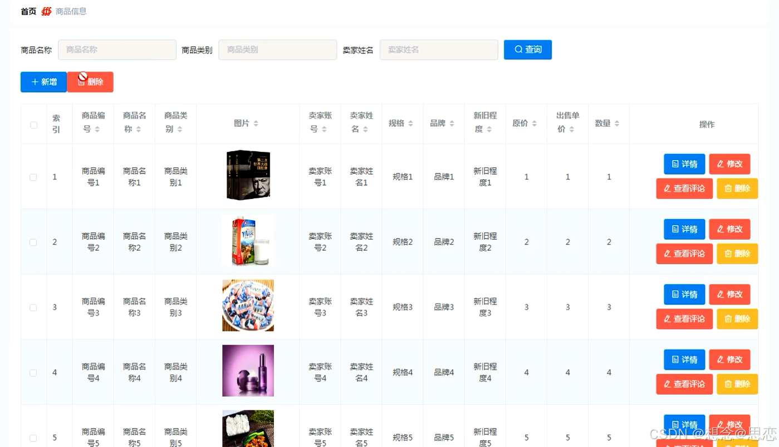779x447 pixels.
Task: Click yellow 删除 for product row 1
Action: click(x=737, y=188)
